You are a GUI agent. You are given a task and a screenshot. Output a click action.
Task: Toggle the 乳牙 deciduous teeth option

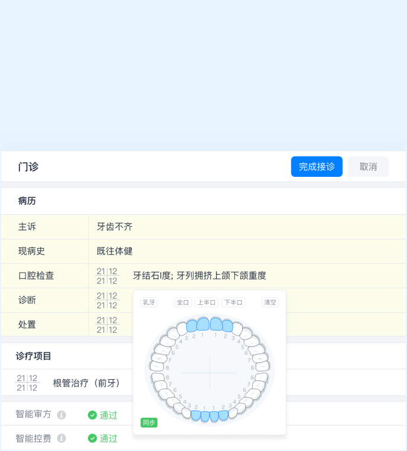pyautogui.click(x=149, y=302)
